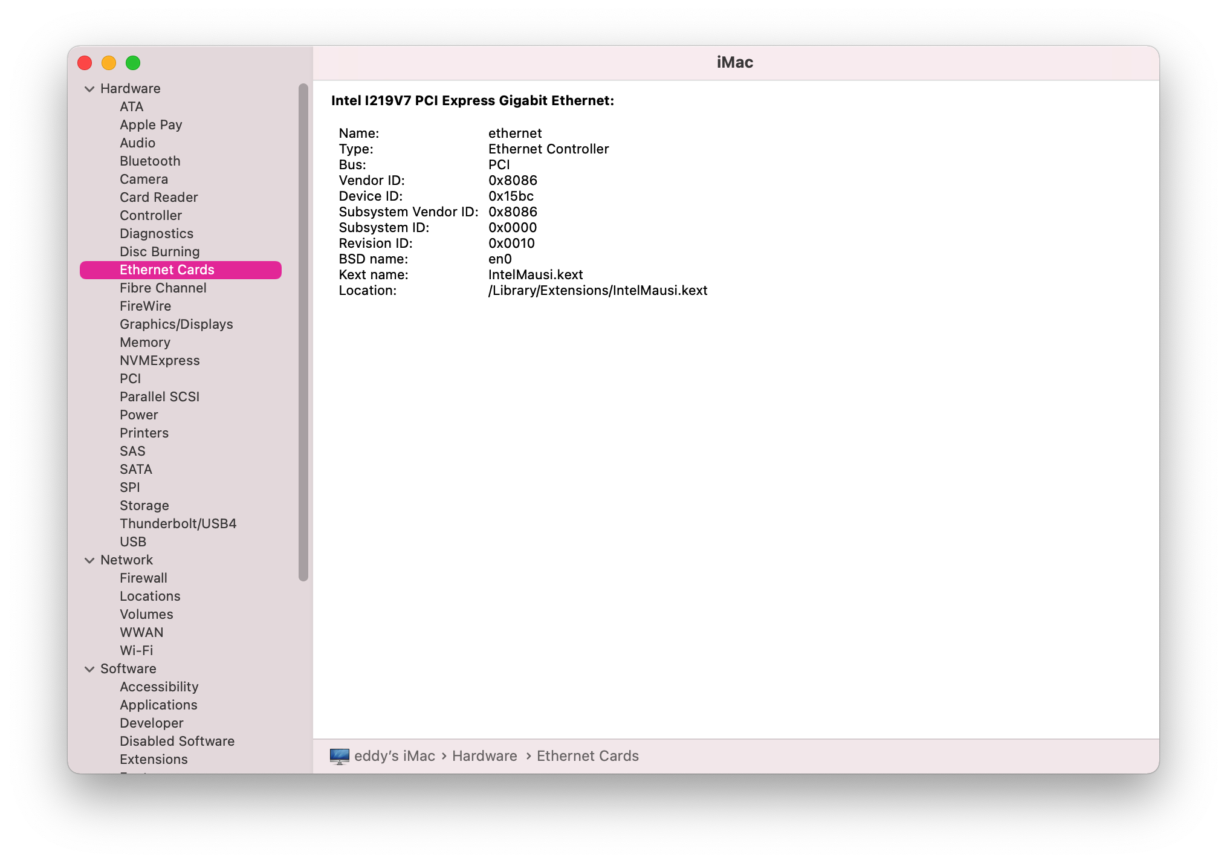This screenshot has height=863, width=1227.
Task: Open the Memory hardware category
Action: 145,343
